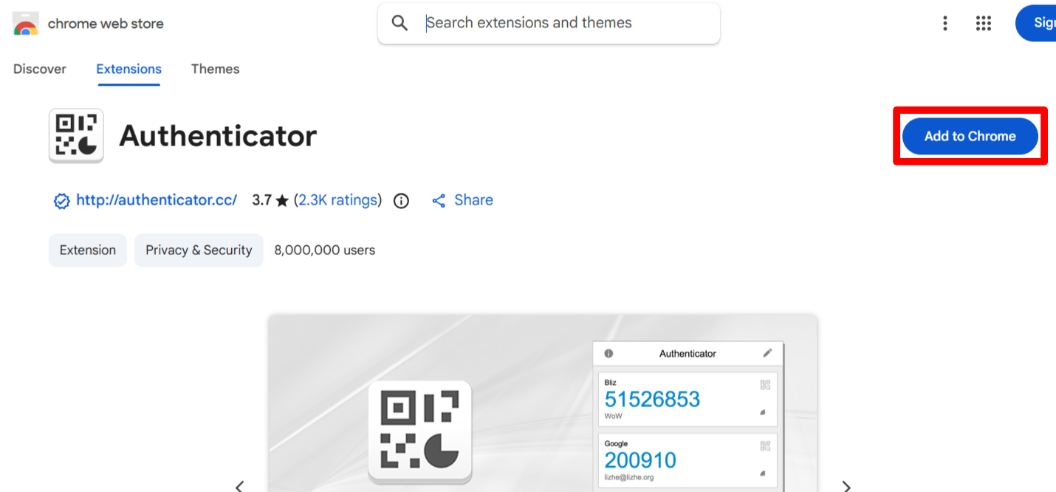
Task: Click the QR icon on the Bliz entry
Action: click(x=765, y=385)
